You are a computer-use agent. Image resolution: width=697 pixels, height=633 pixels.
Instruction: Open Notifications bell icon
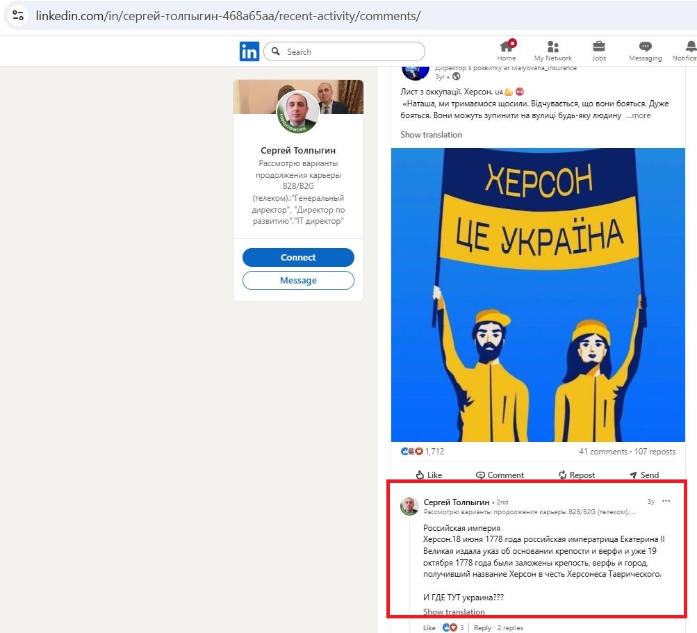click(690, 47)
